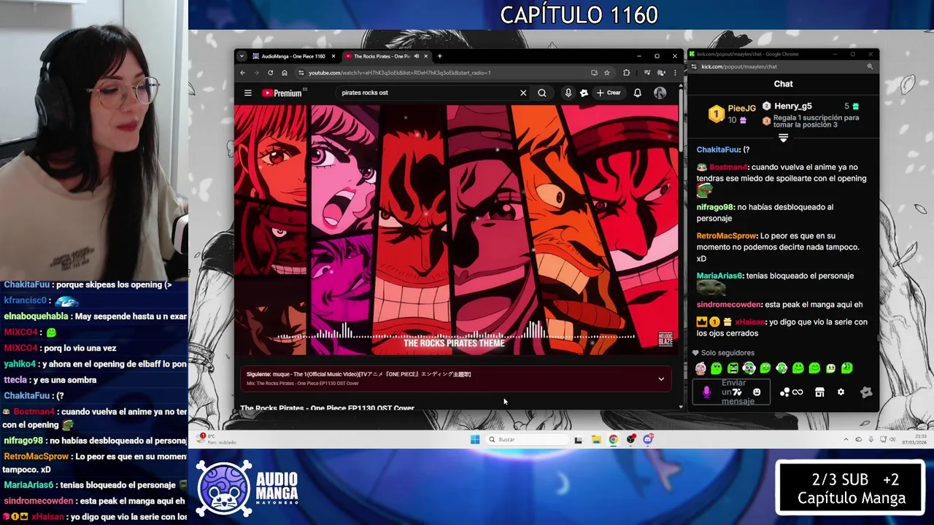Collapse the gift leaderboard arrow in Kick chat
This screenshot has height=525, width=934.
click(783, 138)
